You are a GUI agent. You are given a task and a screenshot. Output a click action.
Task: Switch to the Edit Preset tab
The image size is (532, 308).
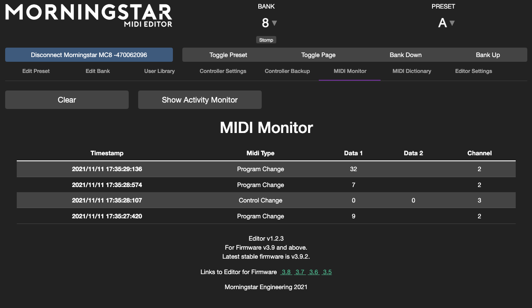pos(36,71)
